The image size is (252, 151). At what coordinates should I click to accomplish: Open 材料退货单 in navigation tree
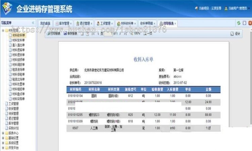[18, 55]
